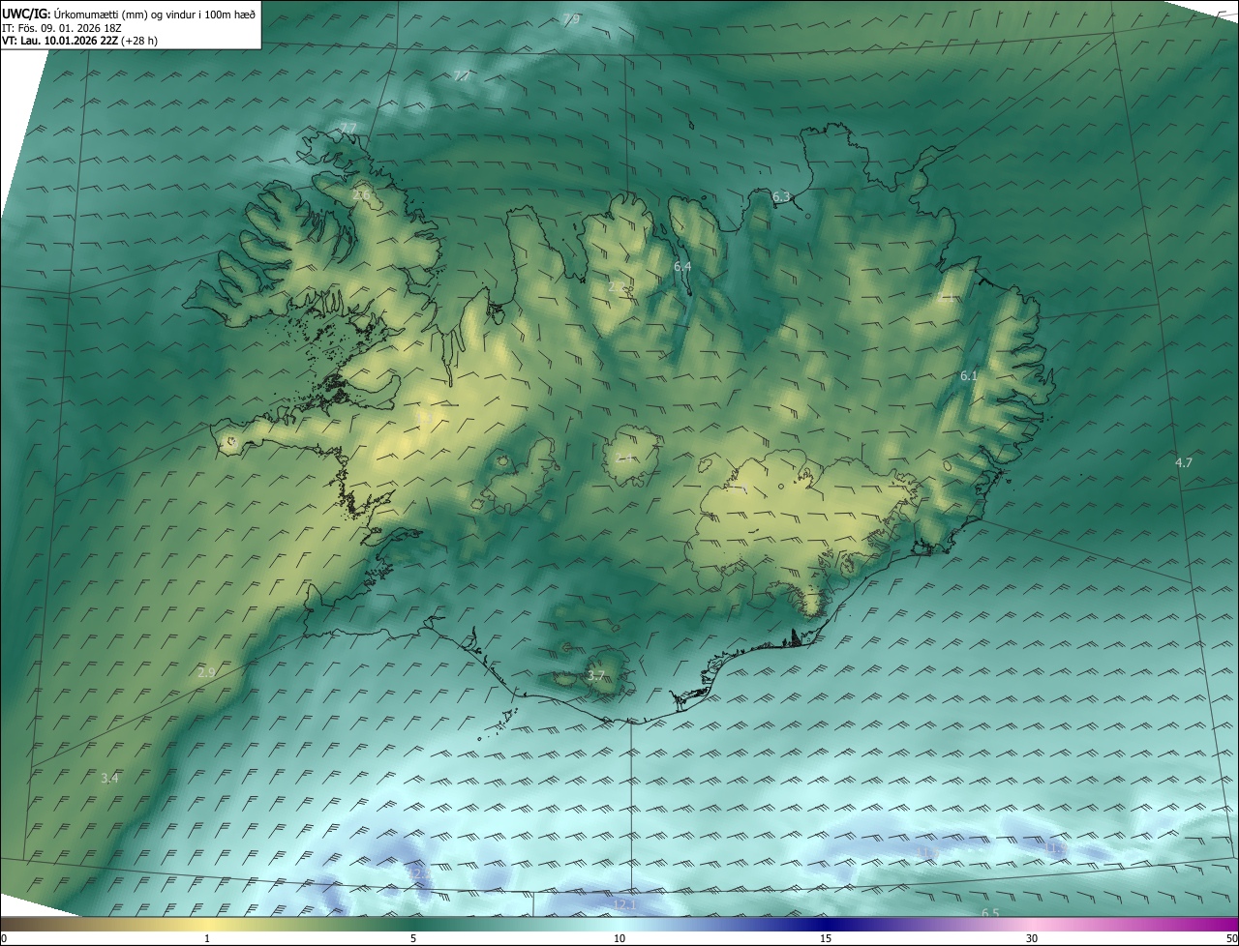Screen dimensions: 1239x946
Task: Click the '0' tick on the color scale
Action: tap(4, 938)
